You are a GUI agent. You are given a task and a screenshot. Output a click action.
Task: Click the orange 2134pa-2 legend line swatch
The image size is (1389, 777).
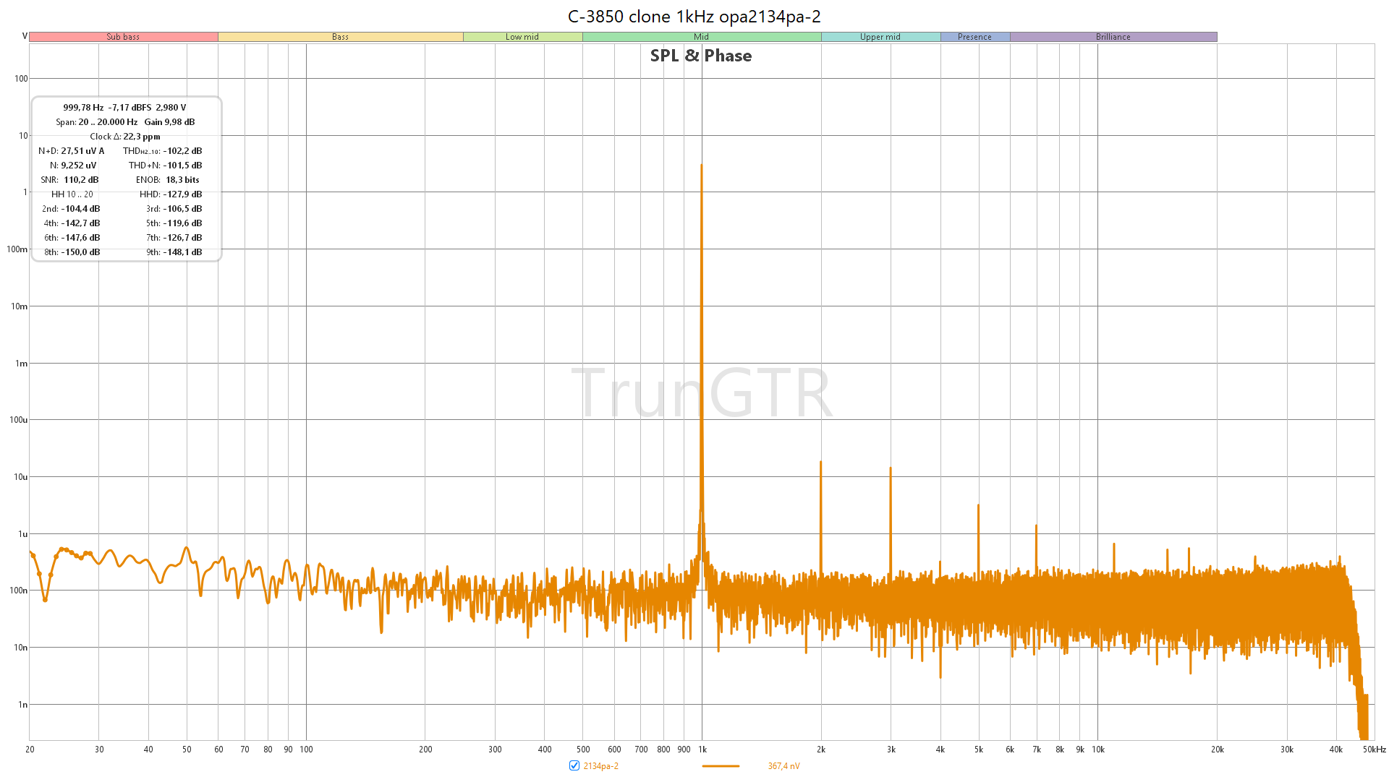(721, 766)
